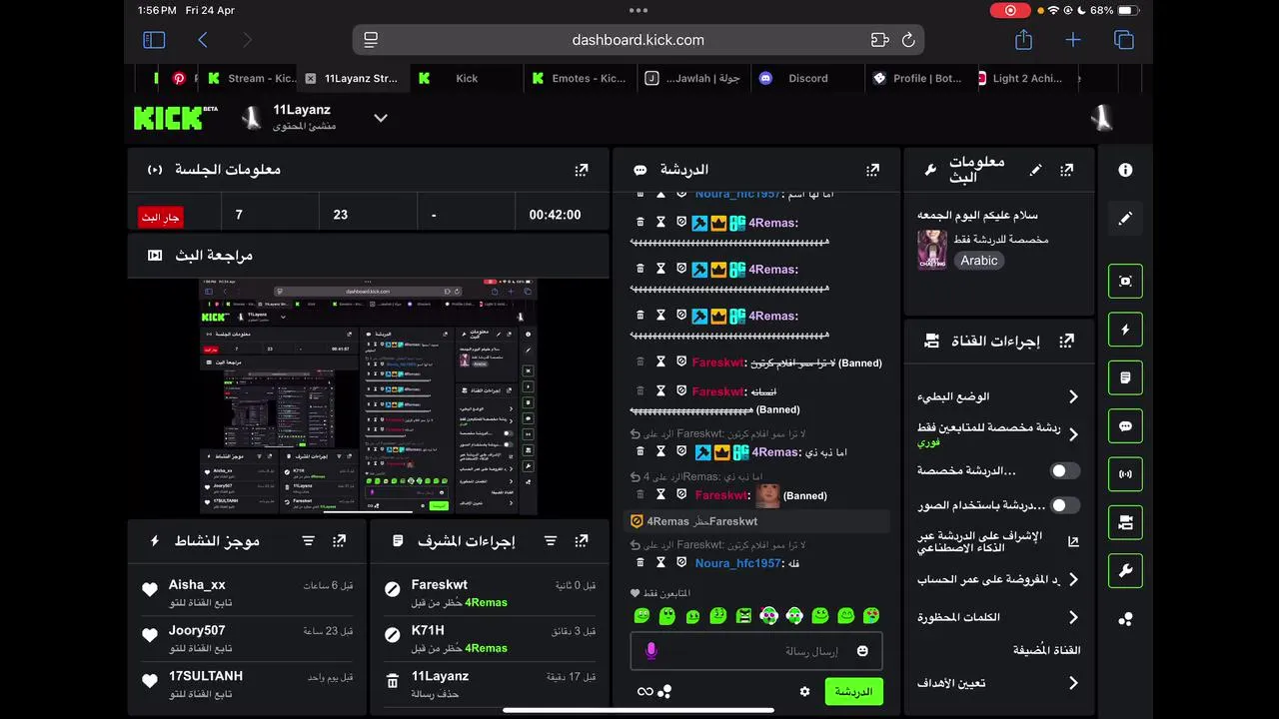Image resolution: width=1279 pixels, height=719 pixels.
Task: Toggle the wrench stream info icon in sidebar
Action: [x=1125, y=571]
